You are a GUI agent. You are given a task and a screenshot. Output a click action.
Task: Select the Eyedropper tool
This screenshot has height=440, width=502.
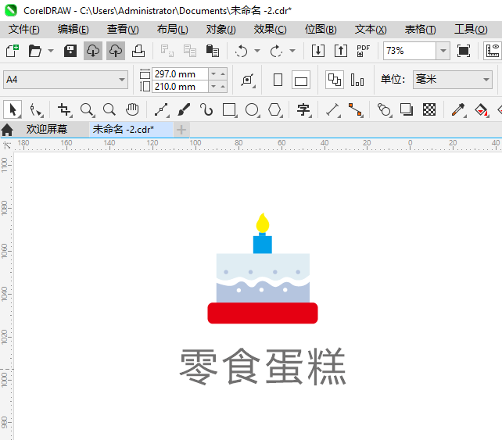coord(458,110)
